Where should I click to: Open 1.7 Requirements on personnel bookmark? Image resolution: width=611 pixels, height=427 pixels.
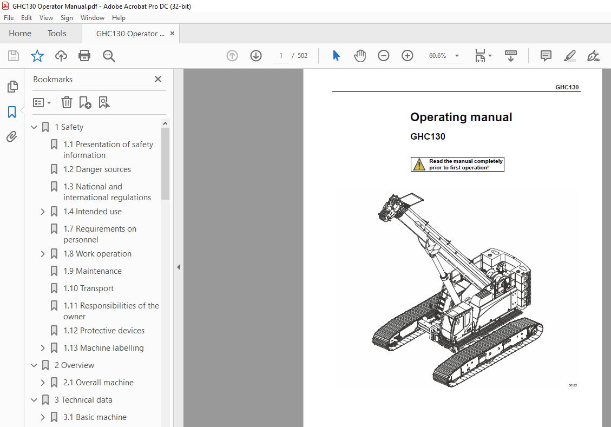100,234
